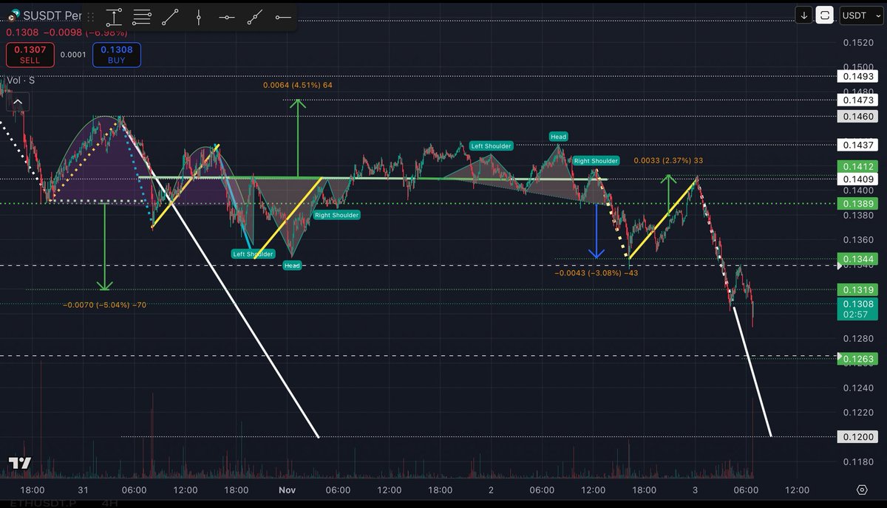This screenshot has height=508, width=887.
Task: Click the SELL 0.1307 button
Action: pos(30,54)
